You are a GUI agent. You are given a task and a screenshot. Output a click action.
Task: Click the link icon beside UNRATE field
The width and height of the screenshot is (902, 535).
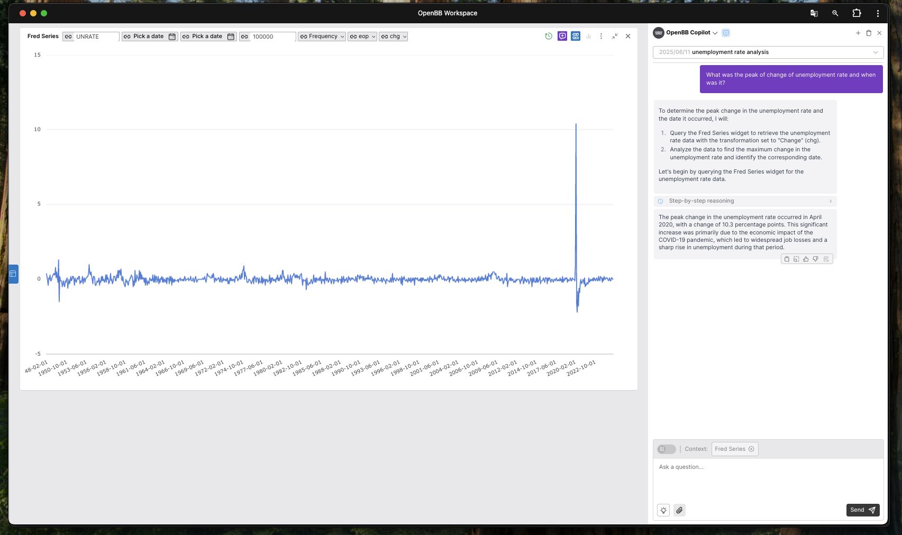pyautogui.click(x=68, y=37)
